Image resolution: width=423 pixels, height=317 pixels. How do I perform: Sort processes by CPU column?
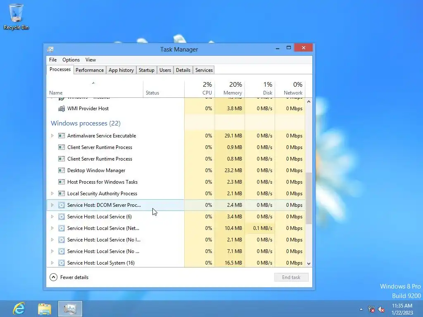click(x=200, y=89)
